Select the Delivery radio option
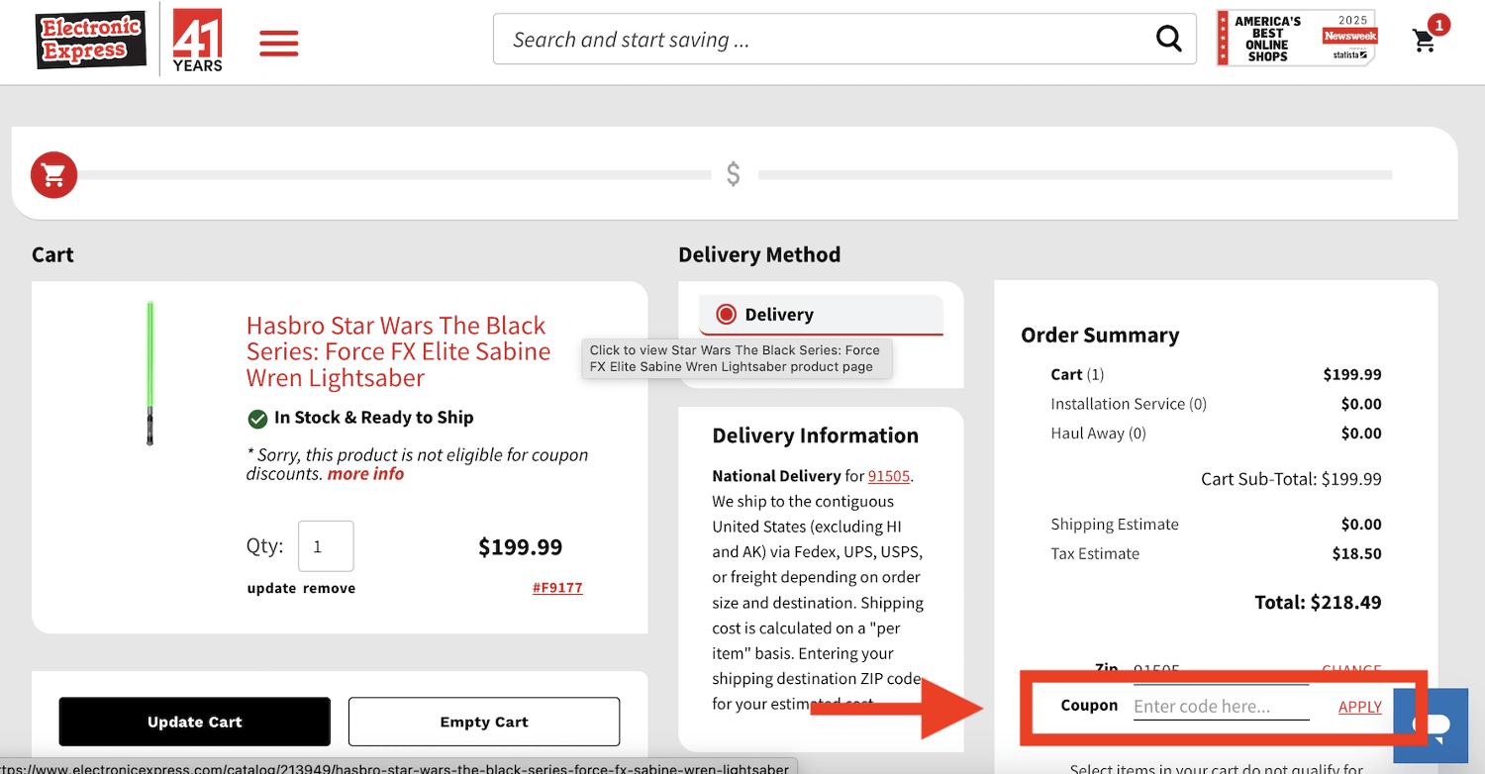The width and height of the screenshot is (1485, 774). coord(727,315)
